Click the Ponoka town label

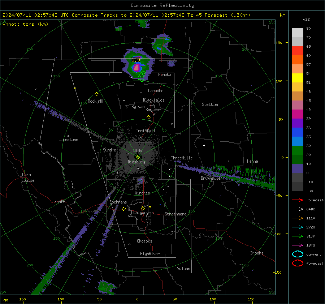coord(165,74)
